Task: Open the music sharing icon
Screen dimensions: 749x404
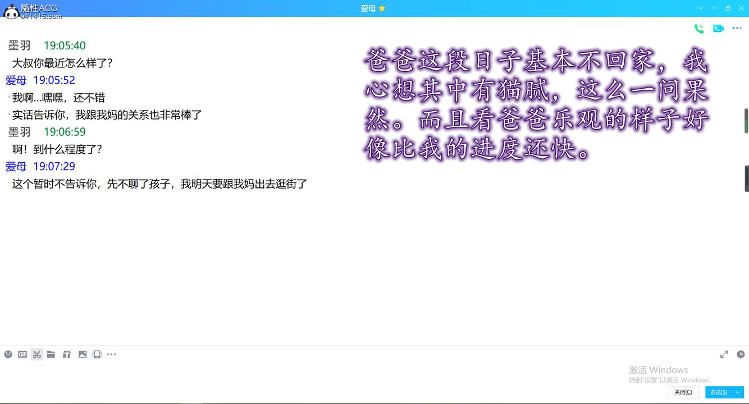Action: (66, 354)
